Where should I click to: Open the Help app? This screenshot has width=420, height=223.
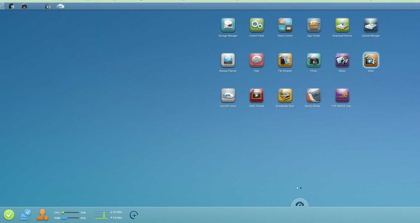[257, 60]
